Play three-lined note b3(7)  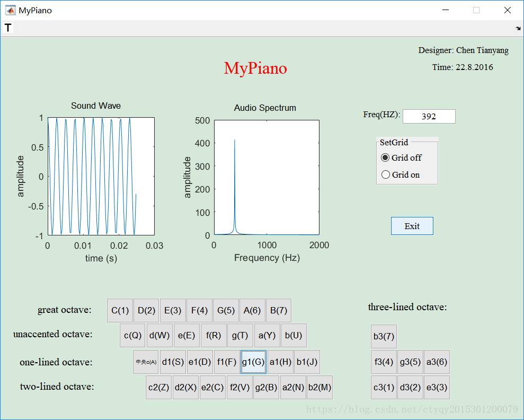pos(384,336)
